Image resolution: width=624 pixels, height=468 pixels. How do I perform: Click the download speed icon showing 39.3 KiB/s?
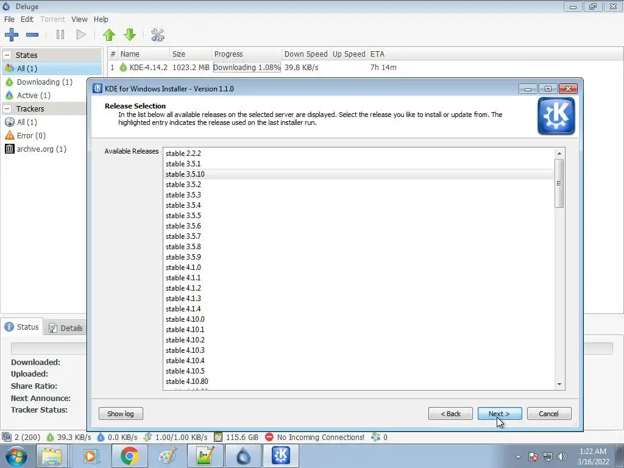click(x=50, y=437)
